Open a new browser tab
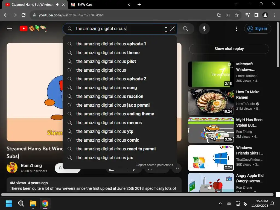This screenshot has width=280, height=210. pos(139,5)
